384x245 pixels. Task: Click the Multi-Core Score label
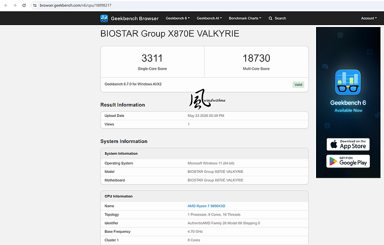click(x=256, y=69)
